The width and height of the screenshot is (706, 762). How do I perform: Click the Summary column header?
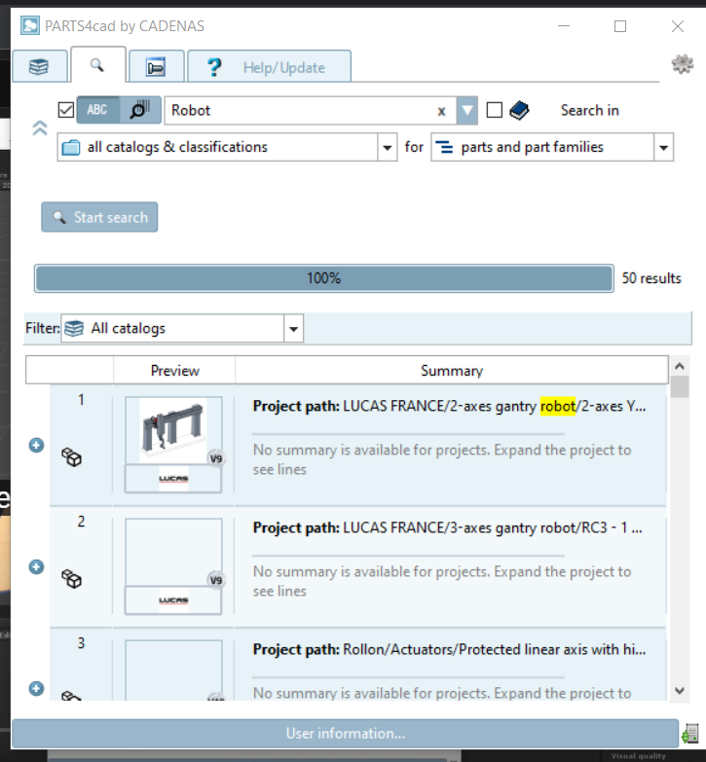click(x=452, y=371)
